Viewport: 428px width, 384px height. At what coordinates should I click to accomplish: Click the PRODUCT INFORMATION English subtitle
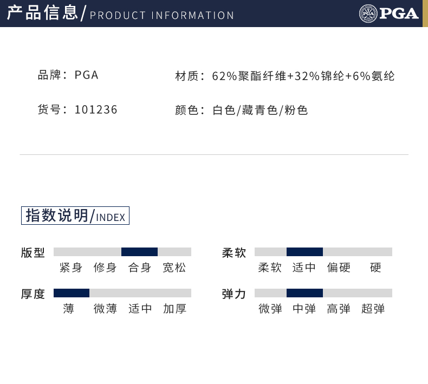(162, 16)
